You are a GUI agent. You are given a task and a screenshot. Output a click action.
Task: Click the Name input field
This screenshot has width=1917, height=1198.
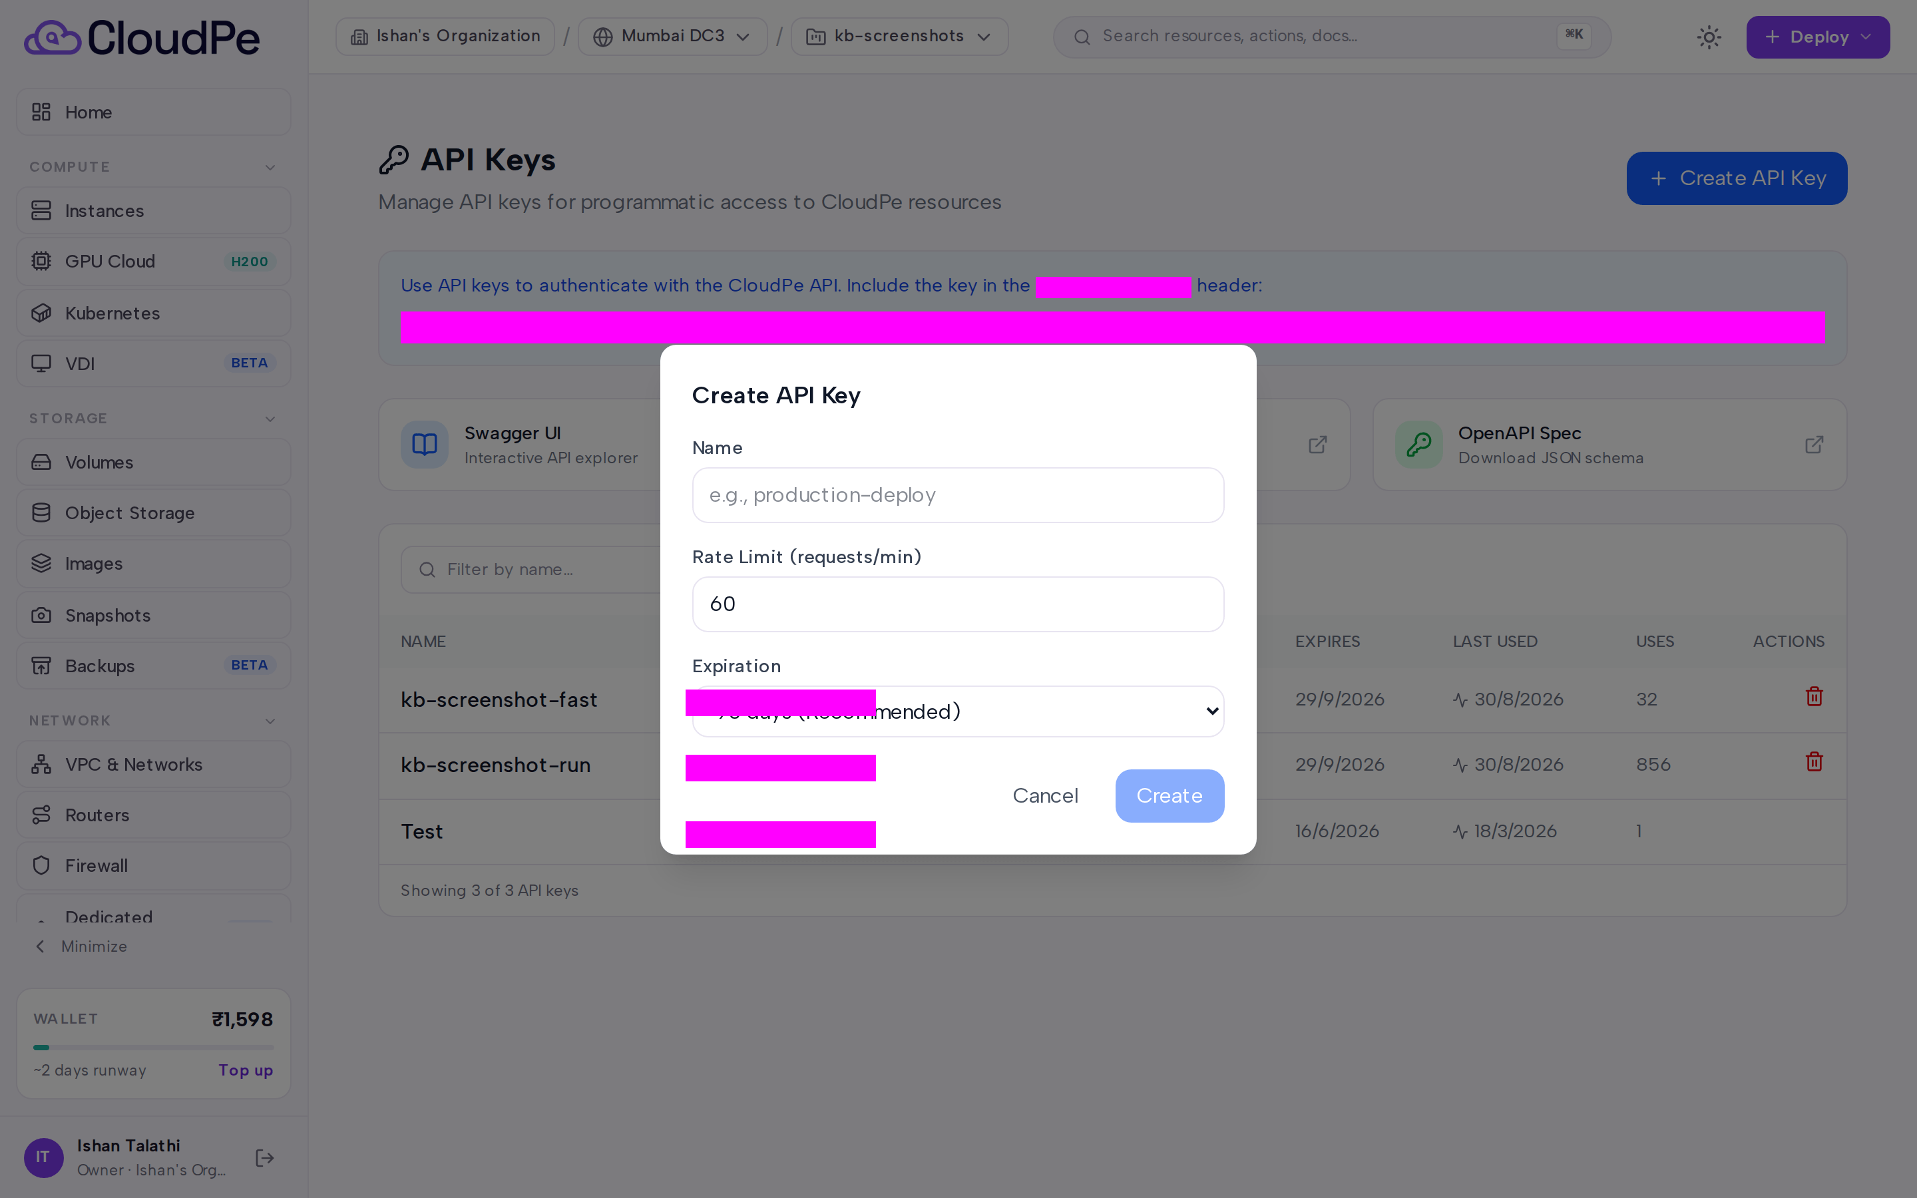[958, 495]
